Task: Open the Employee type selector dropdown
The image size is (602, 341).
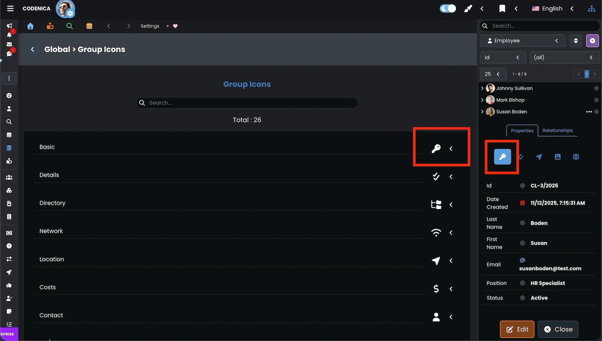Action: [x=523, y=41]
